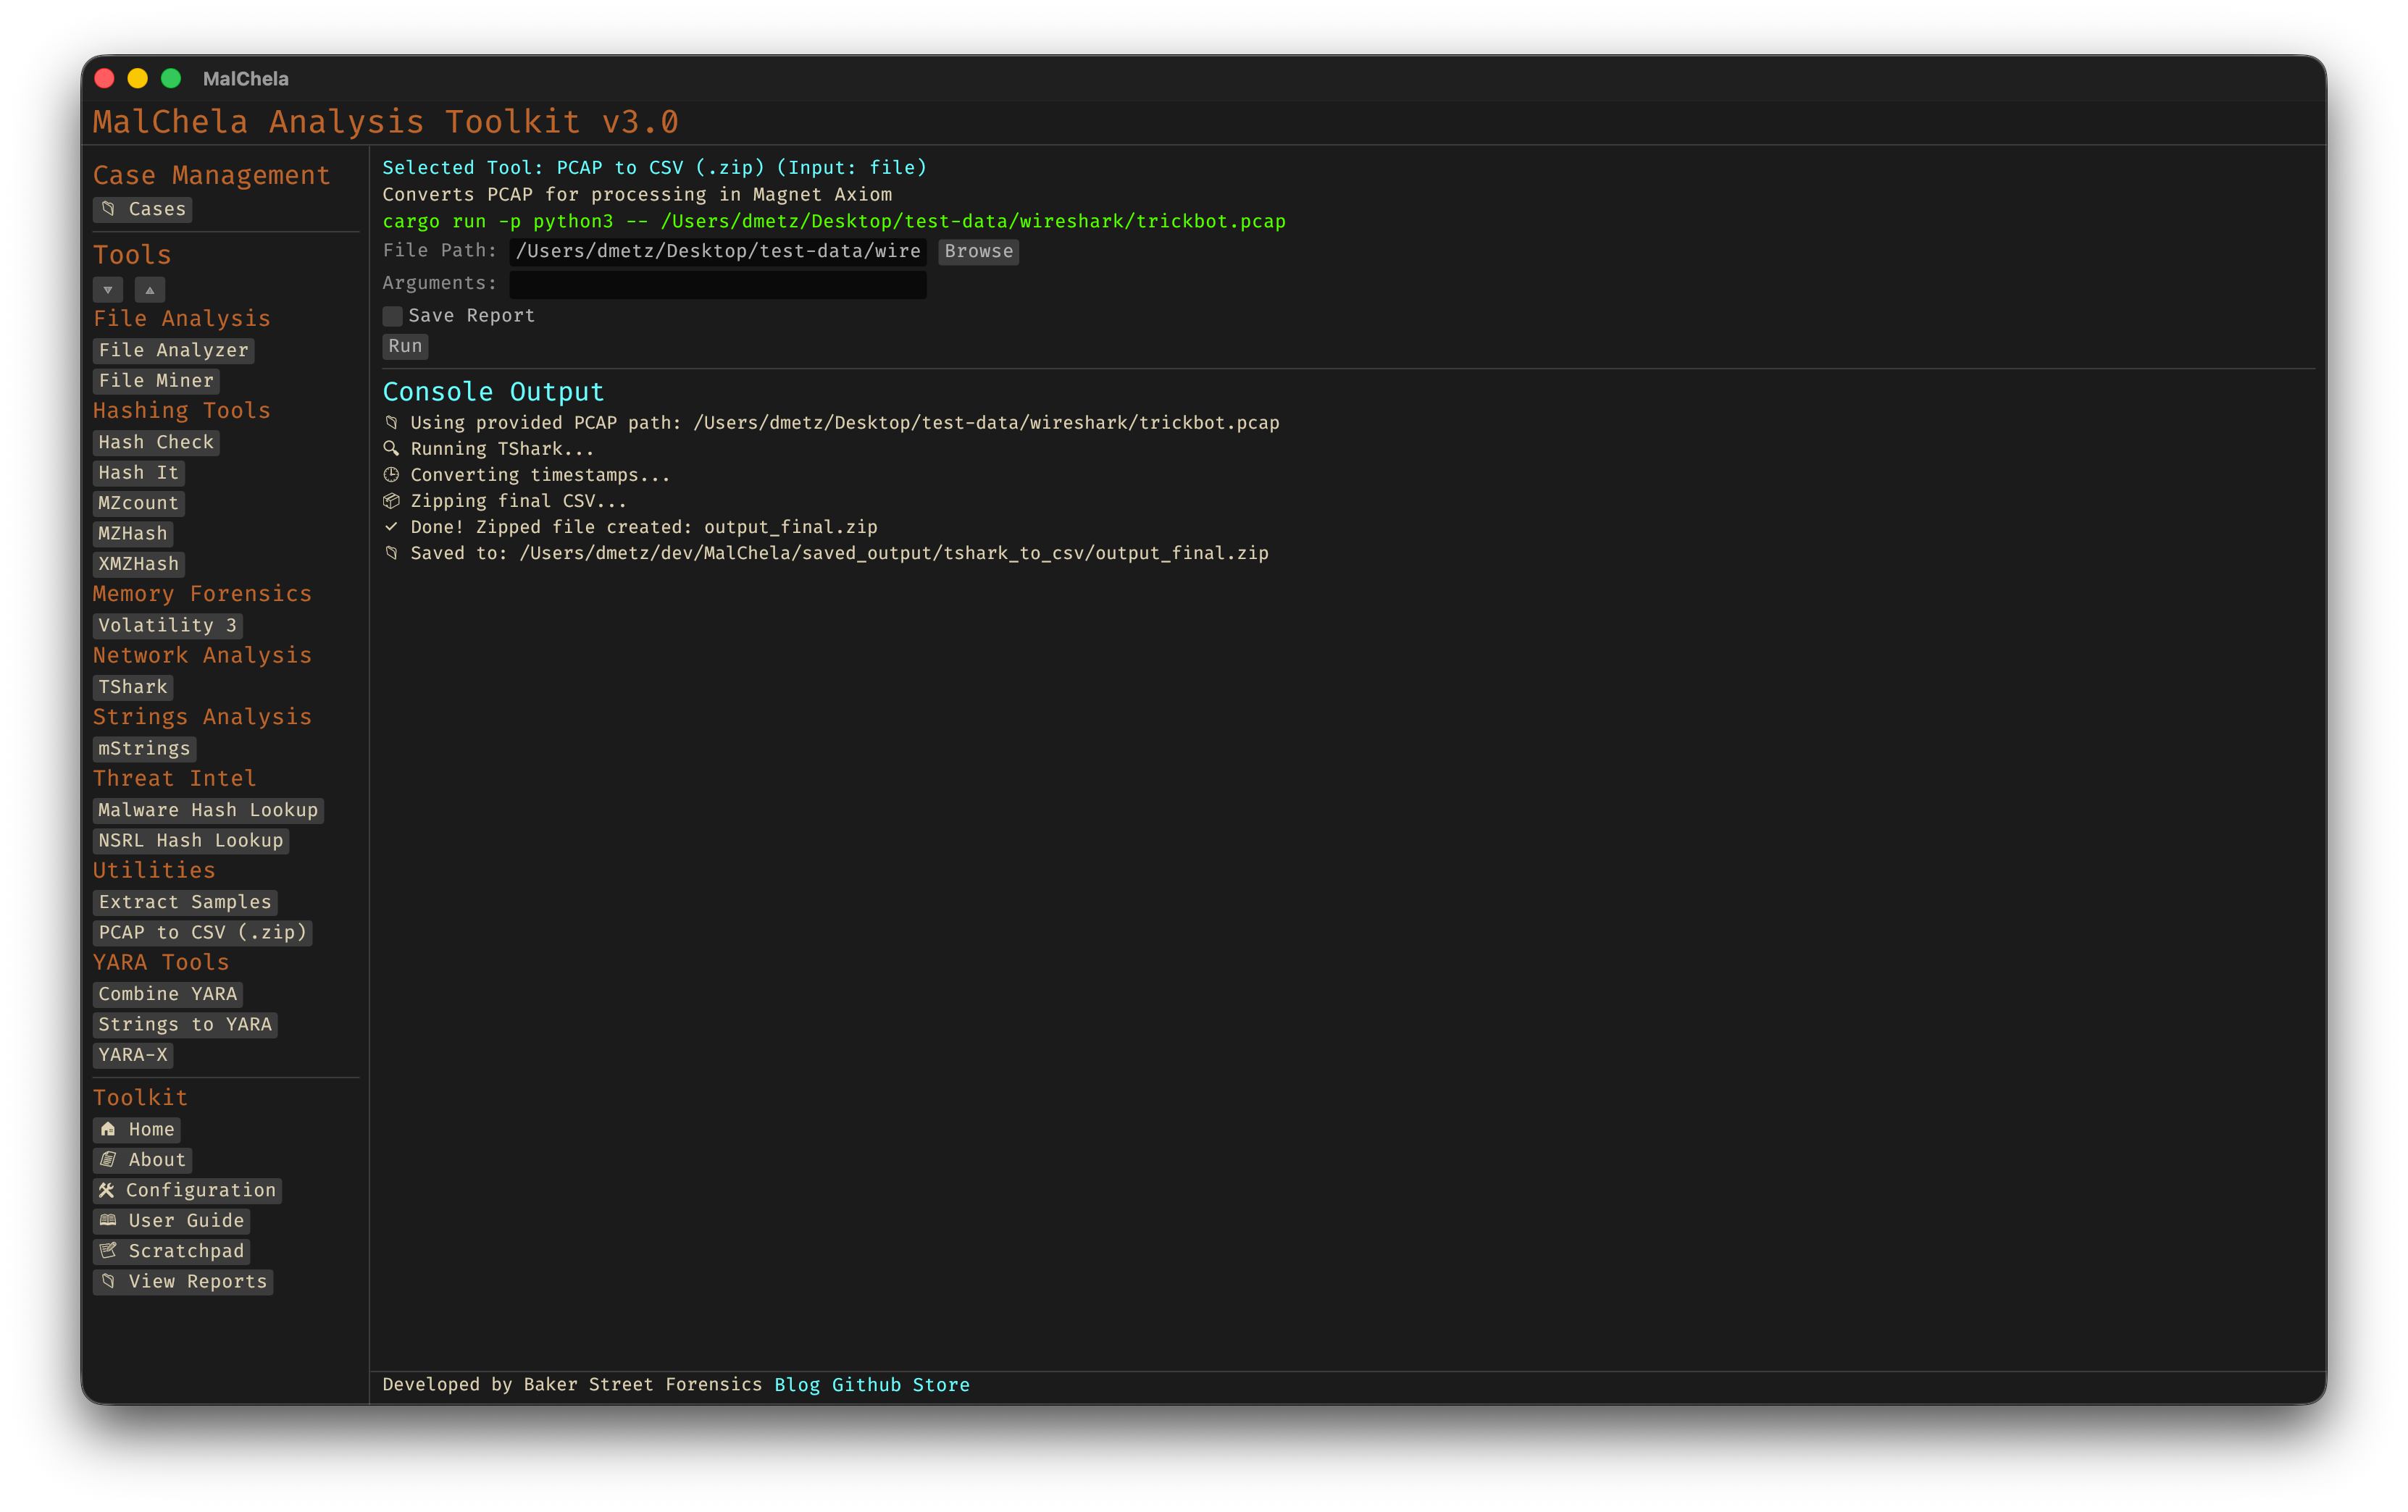Open the File Analyzer tool
This screenshot has width=2408, height=1512.
(173, 350)
